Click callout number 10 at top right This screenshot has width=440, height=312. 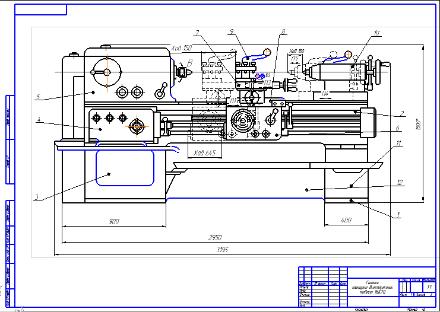(376, 34)
